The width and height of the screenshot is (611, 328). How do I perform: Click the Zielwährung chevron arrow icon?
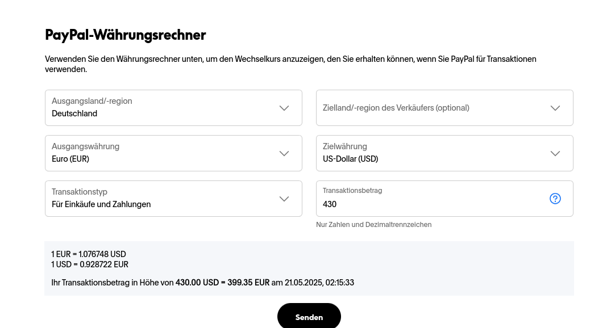click(x=555, y=153)
